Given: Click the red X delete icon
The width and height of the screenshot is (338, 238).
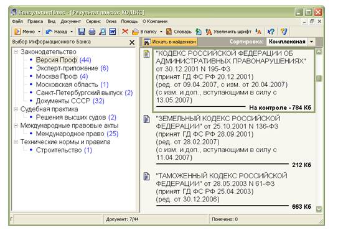Looking at the screenshot, I should (125, 32).
